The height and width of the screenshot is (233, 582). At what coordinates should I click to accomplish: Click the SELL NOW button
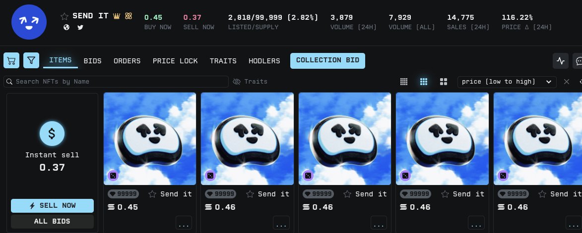[x=52, y=206]
